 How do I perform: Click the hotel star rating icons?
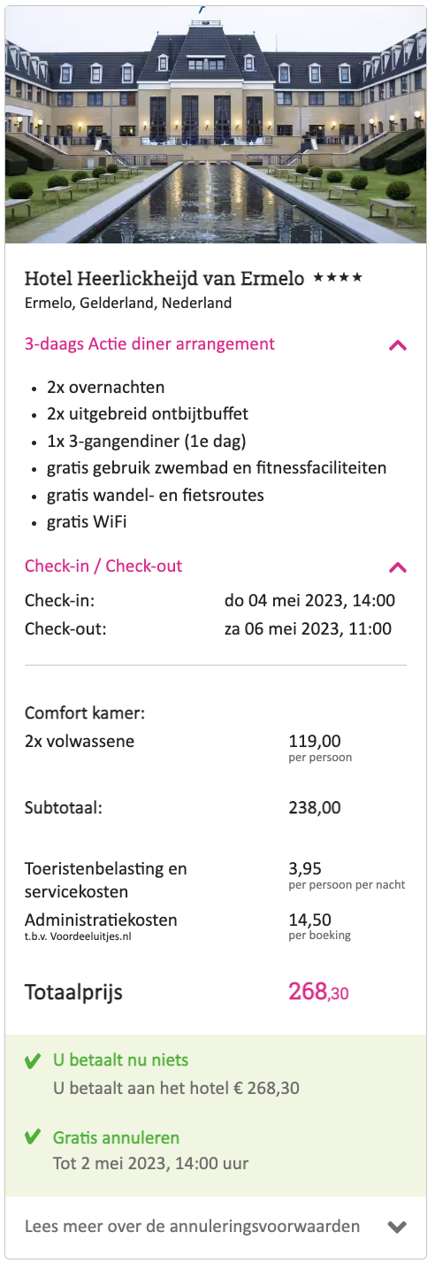pyautogui.click(x=338, y=278)
